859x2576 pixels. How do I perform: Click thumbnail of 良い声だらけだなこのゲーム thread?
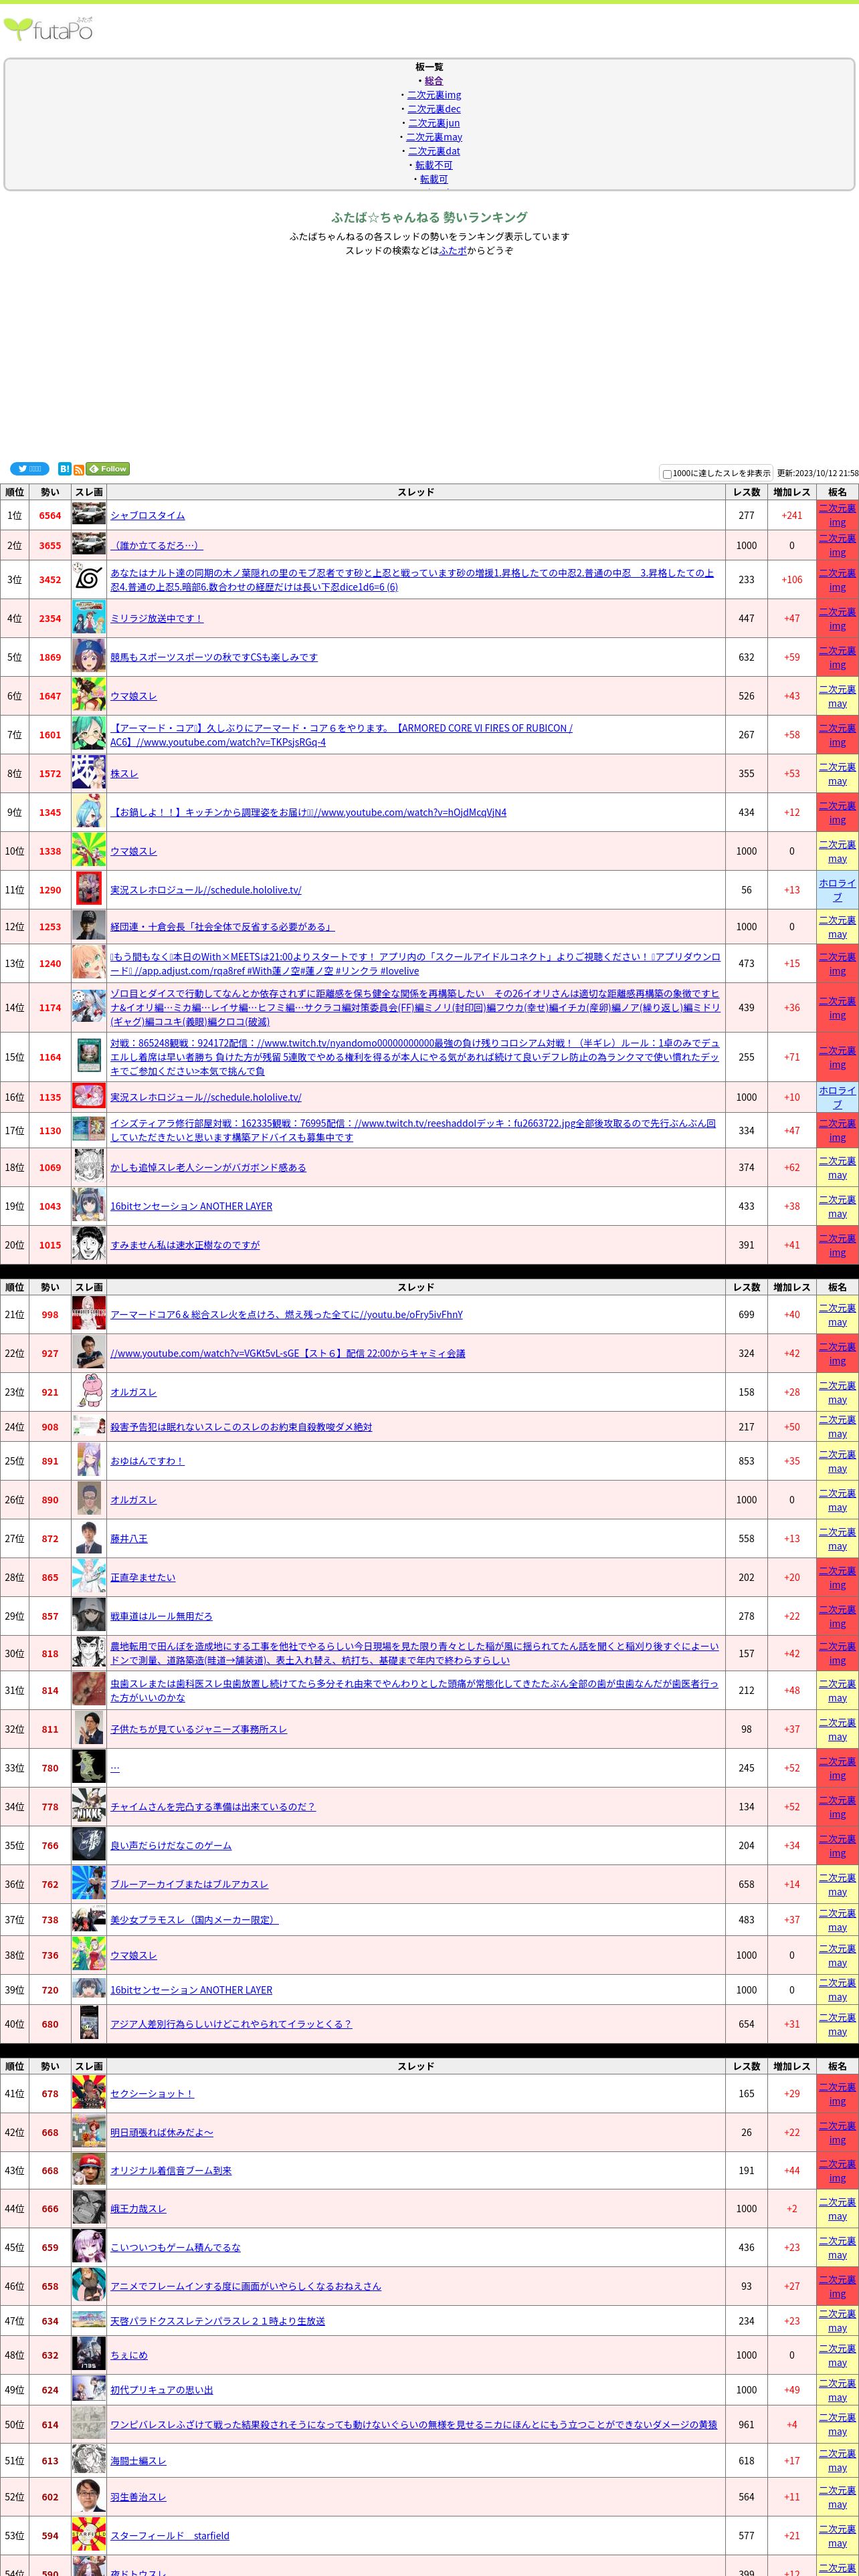[89, 1845]
